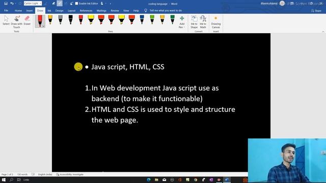The image size is (326, 183).
Task: Click the Ink to Shape button
Action: pos(194,22)
